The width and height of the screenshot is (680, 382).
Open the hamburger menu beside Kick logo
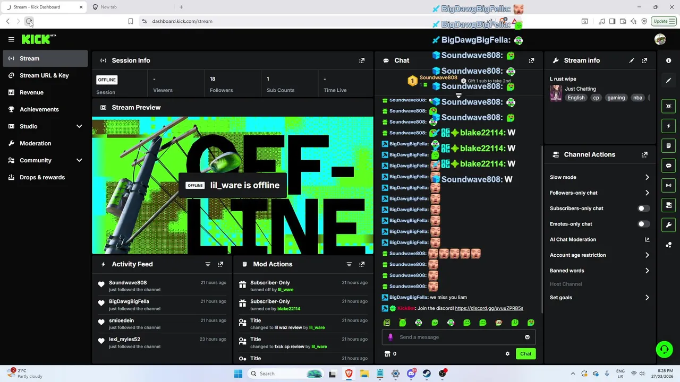11,39
